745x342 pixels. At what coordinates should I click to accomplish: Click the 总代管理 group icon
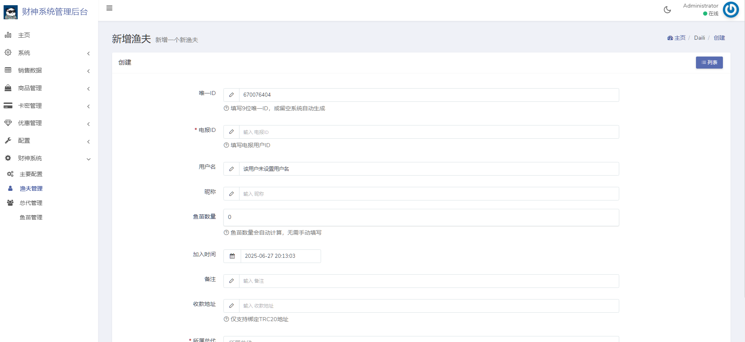coord(10,203)
